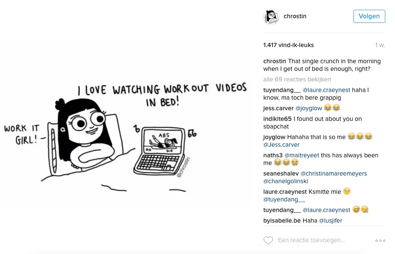Viewport: 395px width, 254px height.
Task: Open the @chanelgolinski mention link
Action: click(x=286, y=181)
